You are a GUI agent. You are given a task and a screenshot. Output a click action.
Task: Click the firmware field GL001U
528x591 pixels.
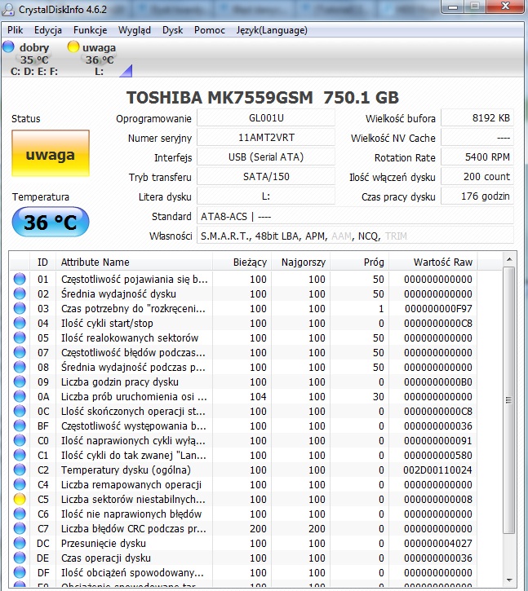pos(266,118)
